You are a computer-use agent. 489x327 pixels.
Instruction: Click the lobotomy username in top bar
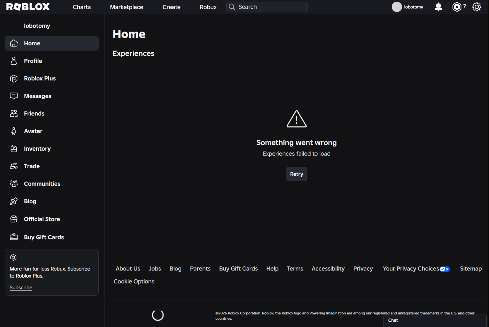coord(413,7)
